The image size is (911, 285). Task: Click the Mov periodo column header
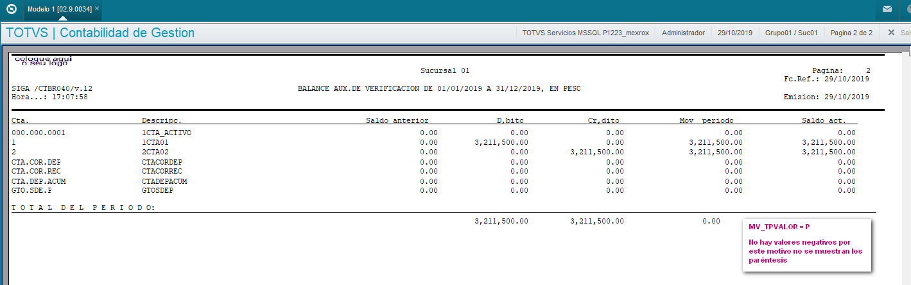pyautogui.click(x=706, y=120)
